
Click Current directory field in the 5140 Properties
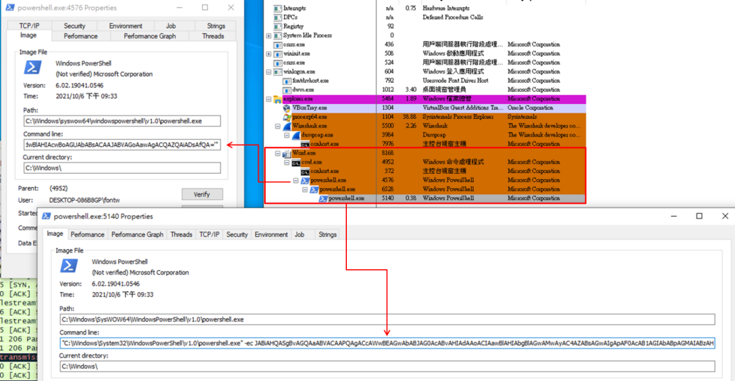coord(388,366)
